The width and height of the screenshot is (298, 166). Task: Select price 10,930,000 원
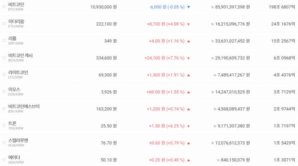[103, 7]
